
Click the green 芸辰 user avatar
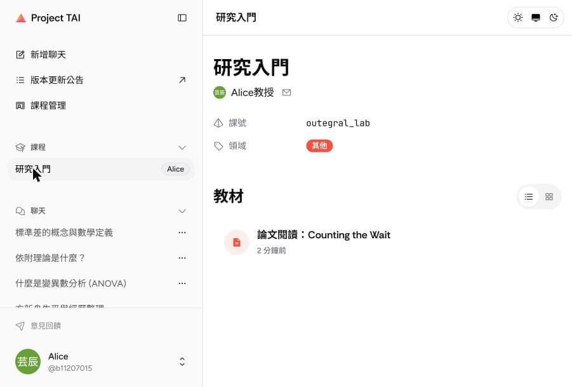[x=28, y=362]
